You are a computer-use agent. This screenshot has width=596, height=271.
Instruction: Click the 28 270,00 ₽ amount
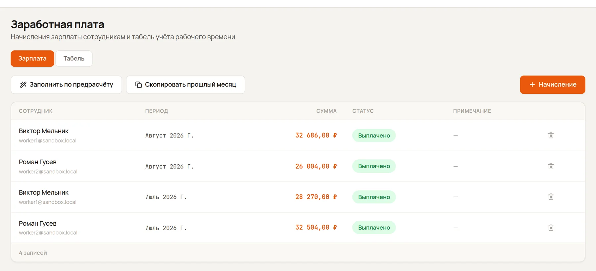tap(316, 197)
